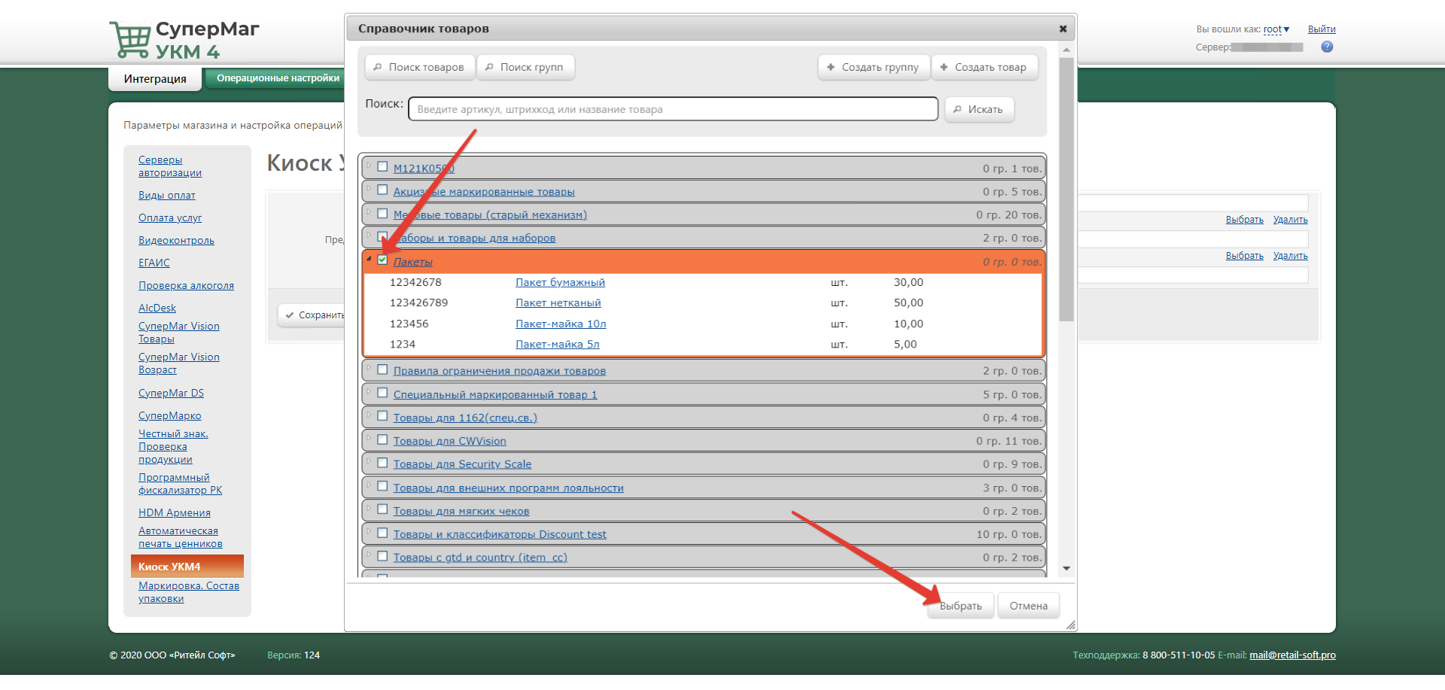Viewport: 1445px width, 690px height.
Task: Check the M121K0500 group checkbox
Action: point(382,167)
